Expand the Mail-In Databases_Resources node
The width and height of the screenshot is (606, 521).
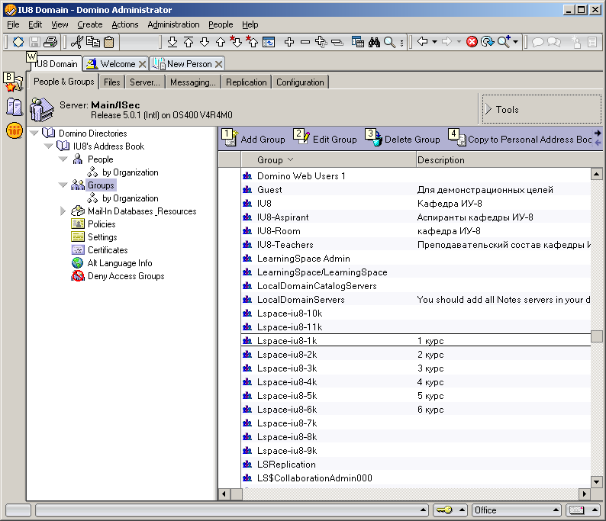(63, 211)
